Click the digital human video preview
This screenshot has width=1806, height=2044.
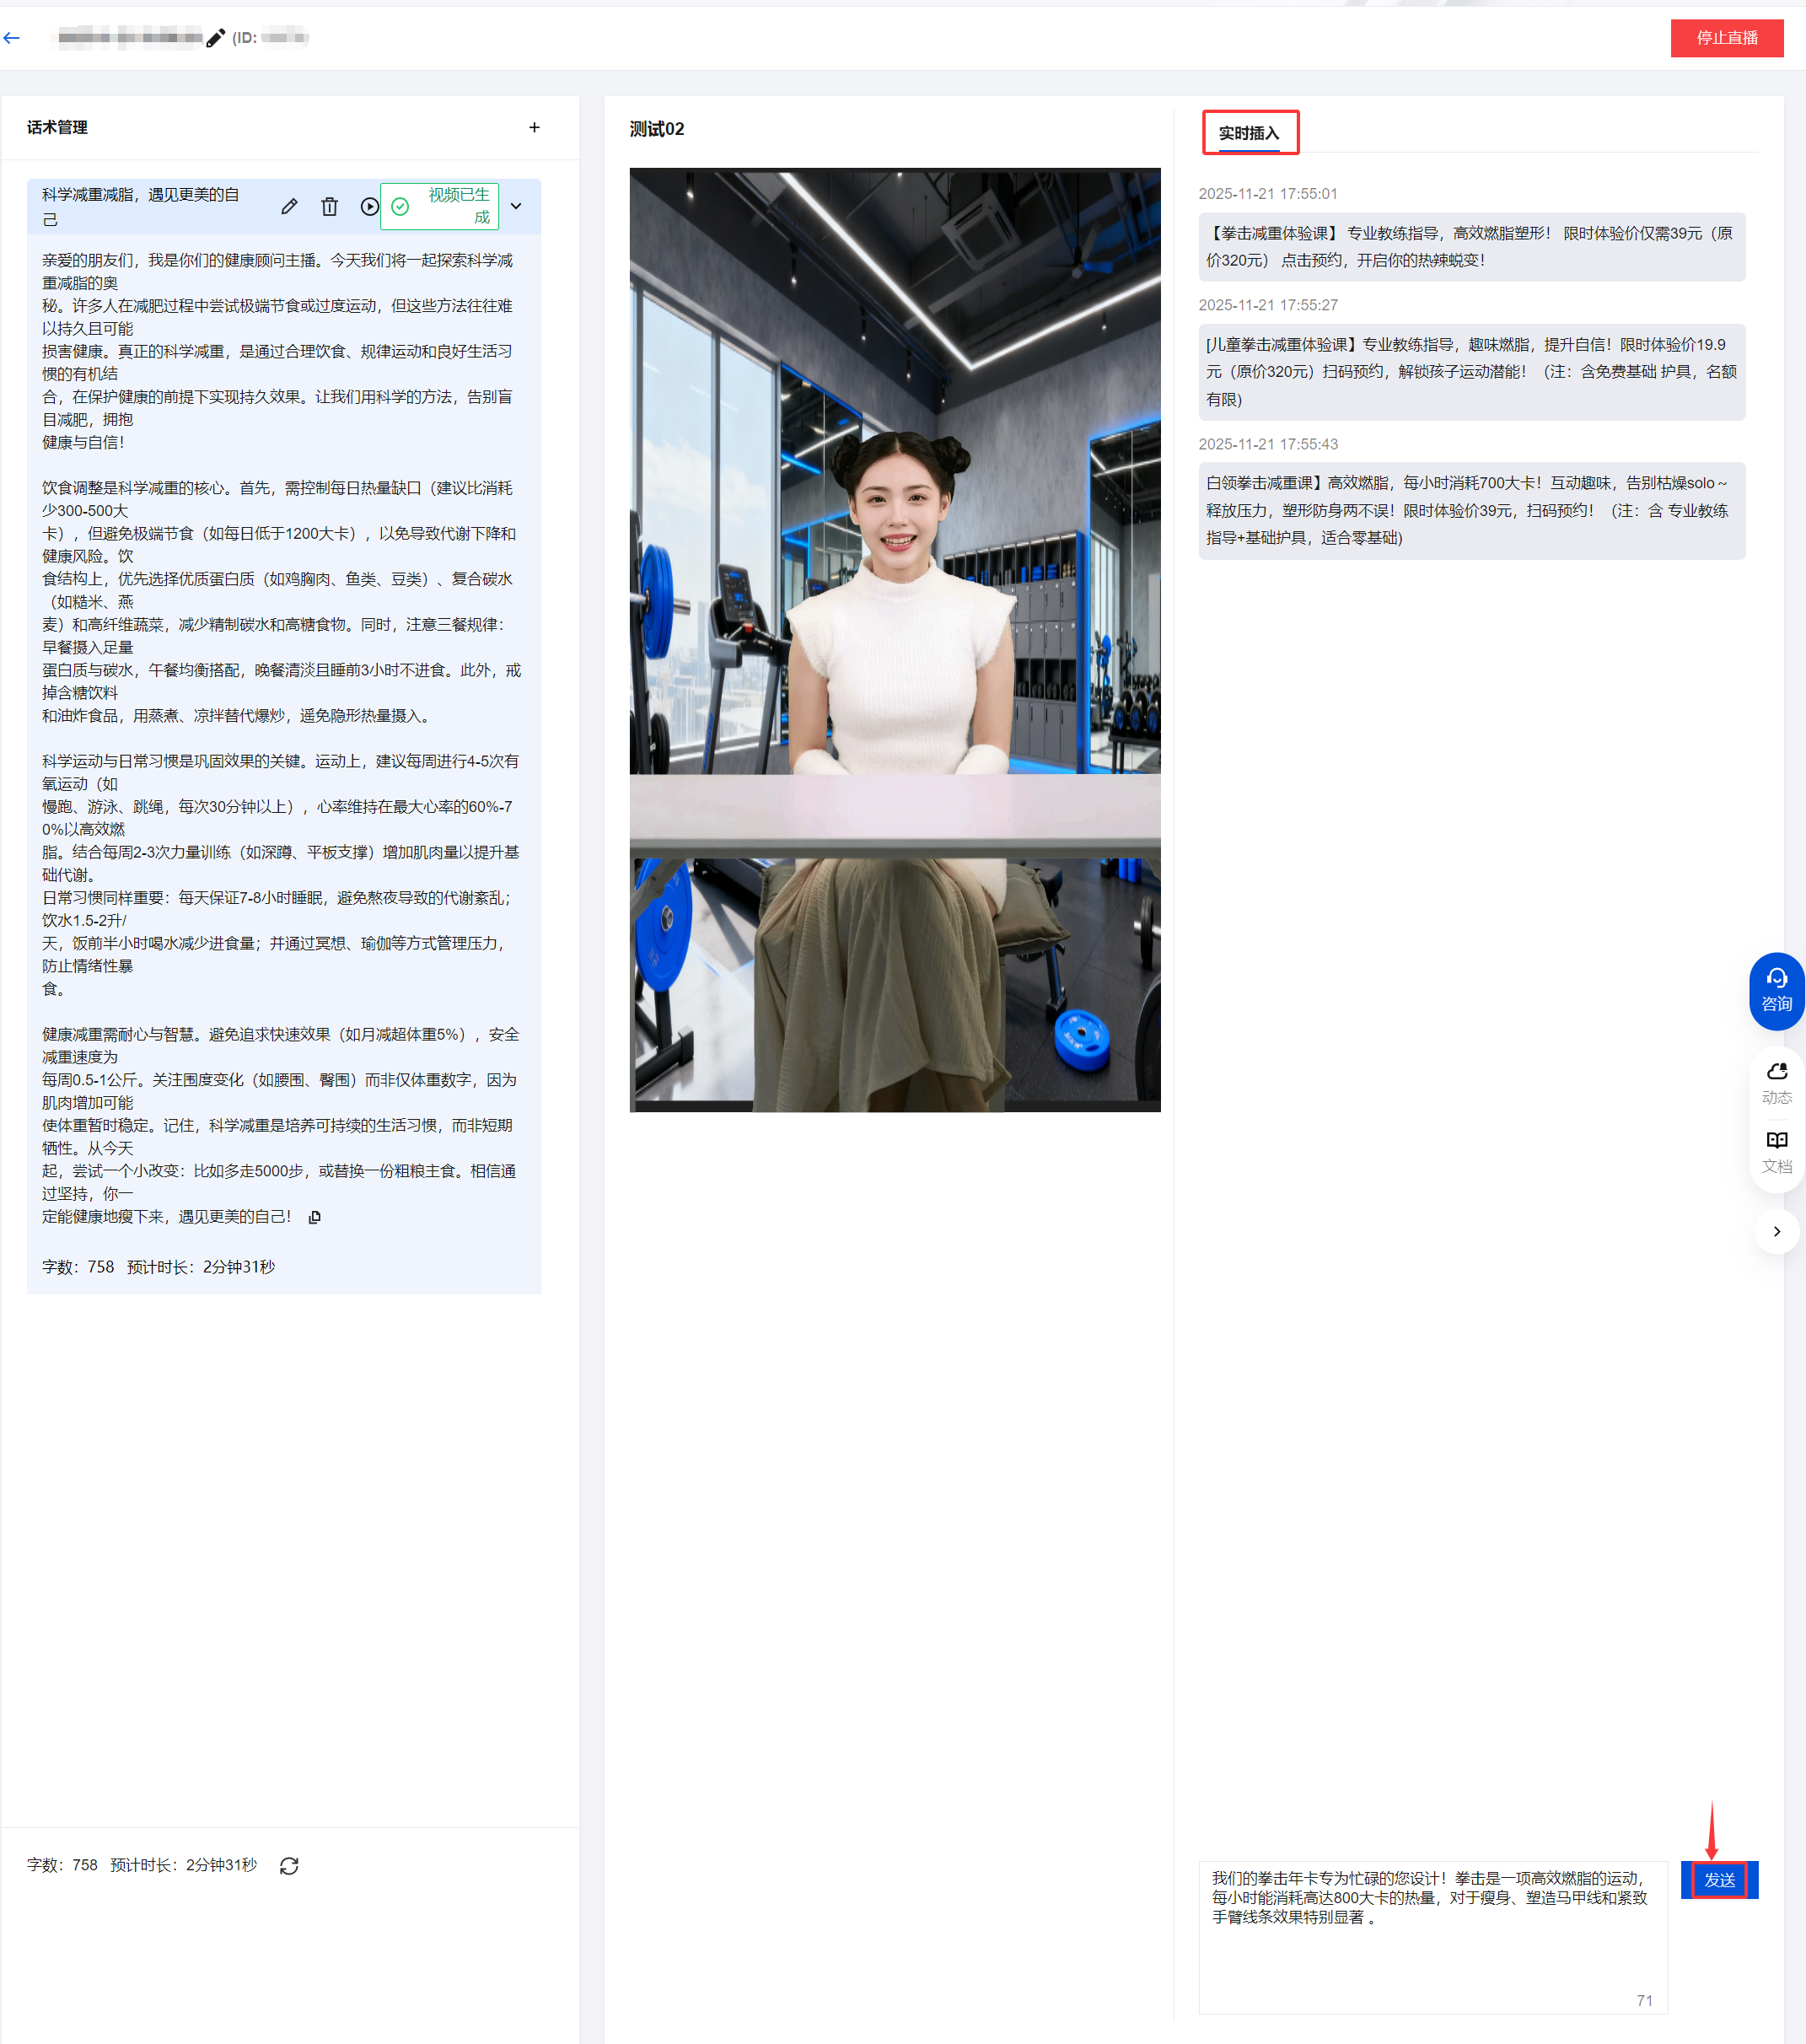894,640
